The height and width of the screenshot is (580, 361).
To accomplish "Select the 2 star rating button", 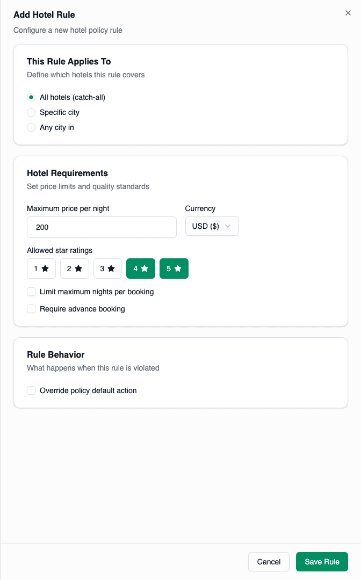I will point(75,269).
